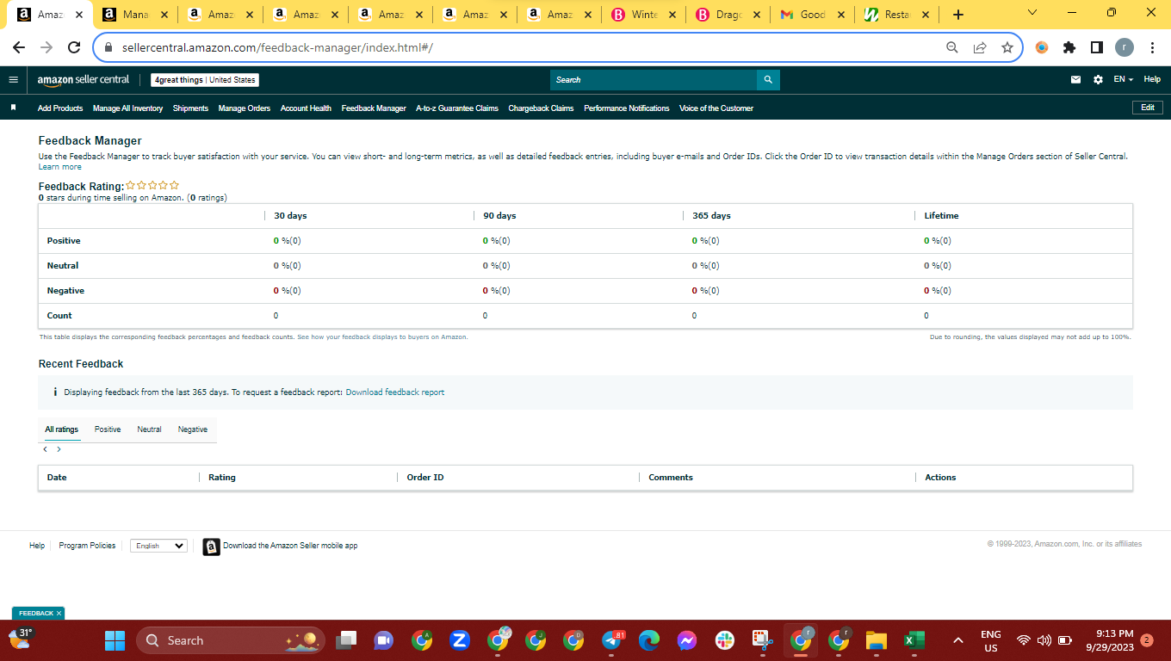Screen dimensions: 1171x661
Task: Click the Edit button in navigation bar
Action: pos(1148,108)
